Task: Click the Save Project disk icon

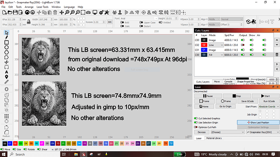Action: [15, 12]
